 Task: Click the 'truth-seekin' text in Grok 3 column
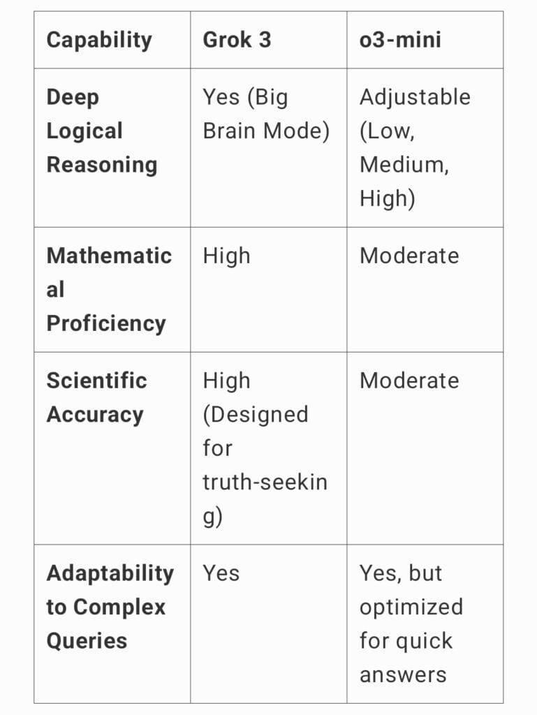coord(265,482)
